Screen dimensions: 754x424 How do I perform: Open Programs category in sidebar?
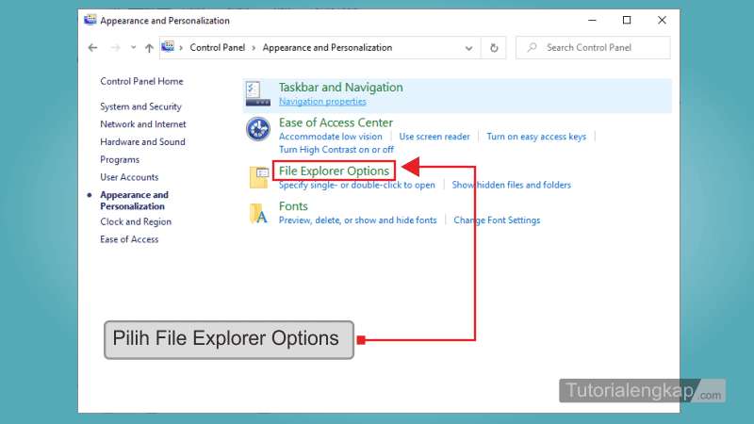coord(120,159)
